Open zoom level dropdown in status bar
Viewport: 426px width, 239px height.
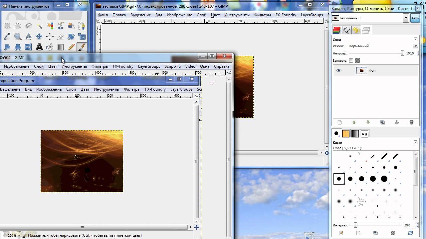pos(19,235)
